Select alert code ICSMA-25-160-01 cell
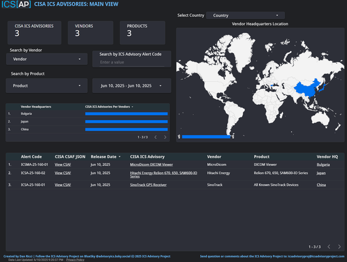This screenshot has width=347, height=262. [x=35, y=165]
